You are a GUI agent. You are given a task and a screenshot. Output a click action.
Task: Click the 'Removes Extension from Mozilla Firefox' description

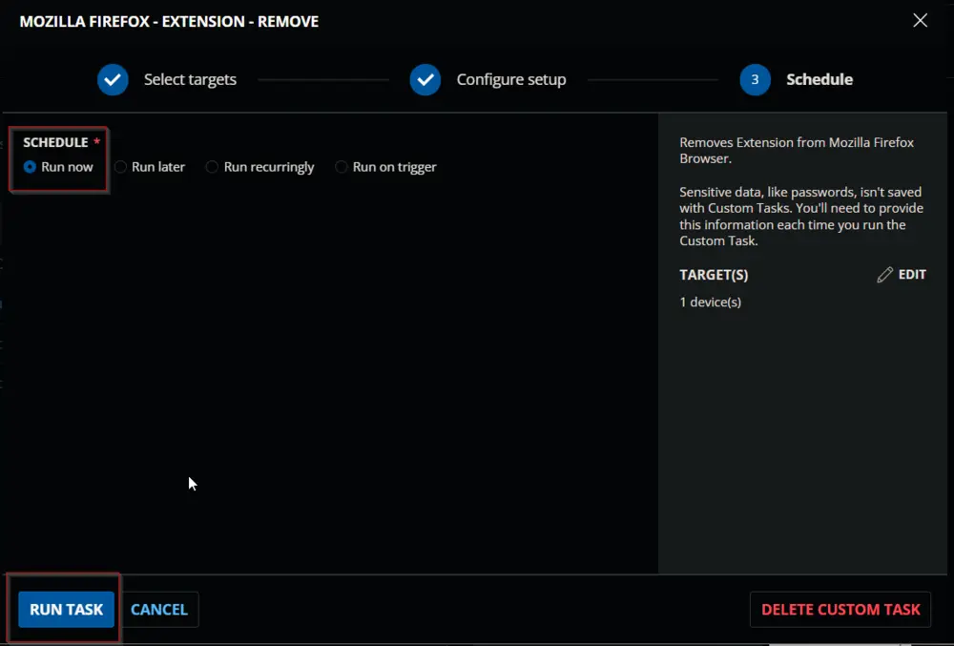pos(797,150)
